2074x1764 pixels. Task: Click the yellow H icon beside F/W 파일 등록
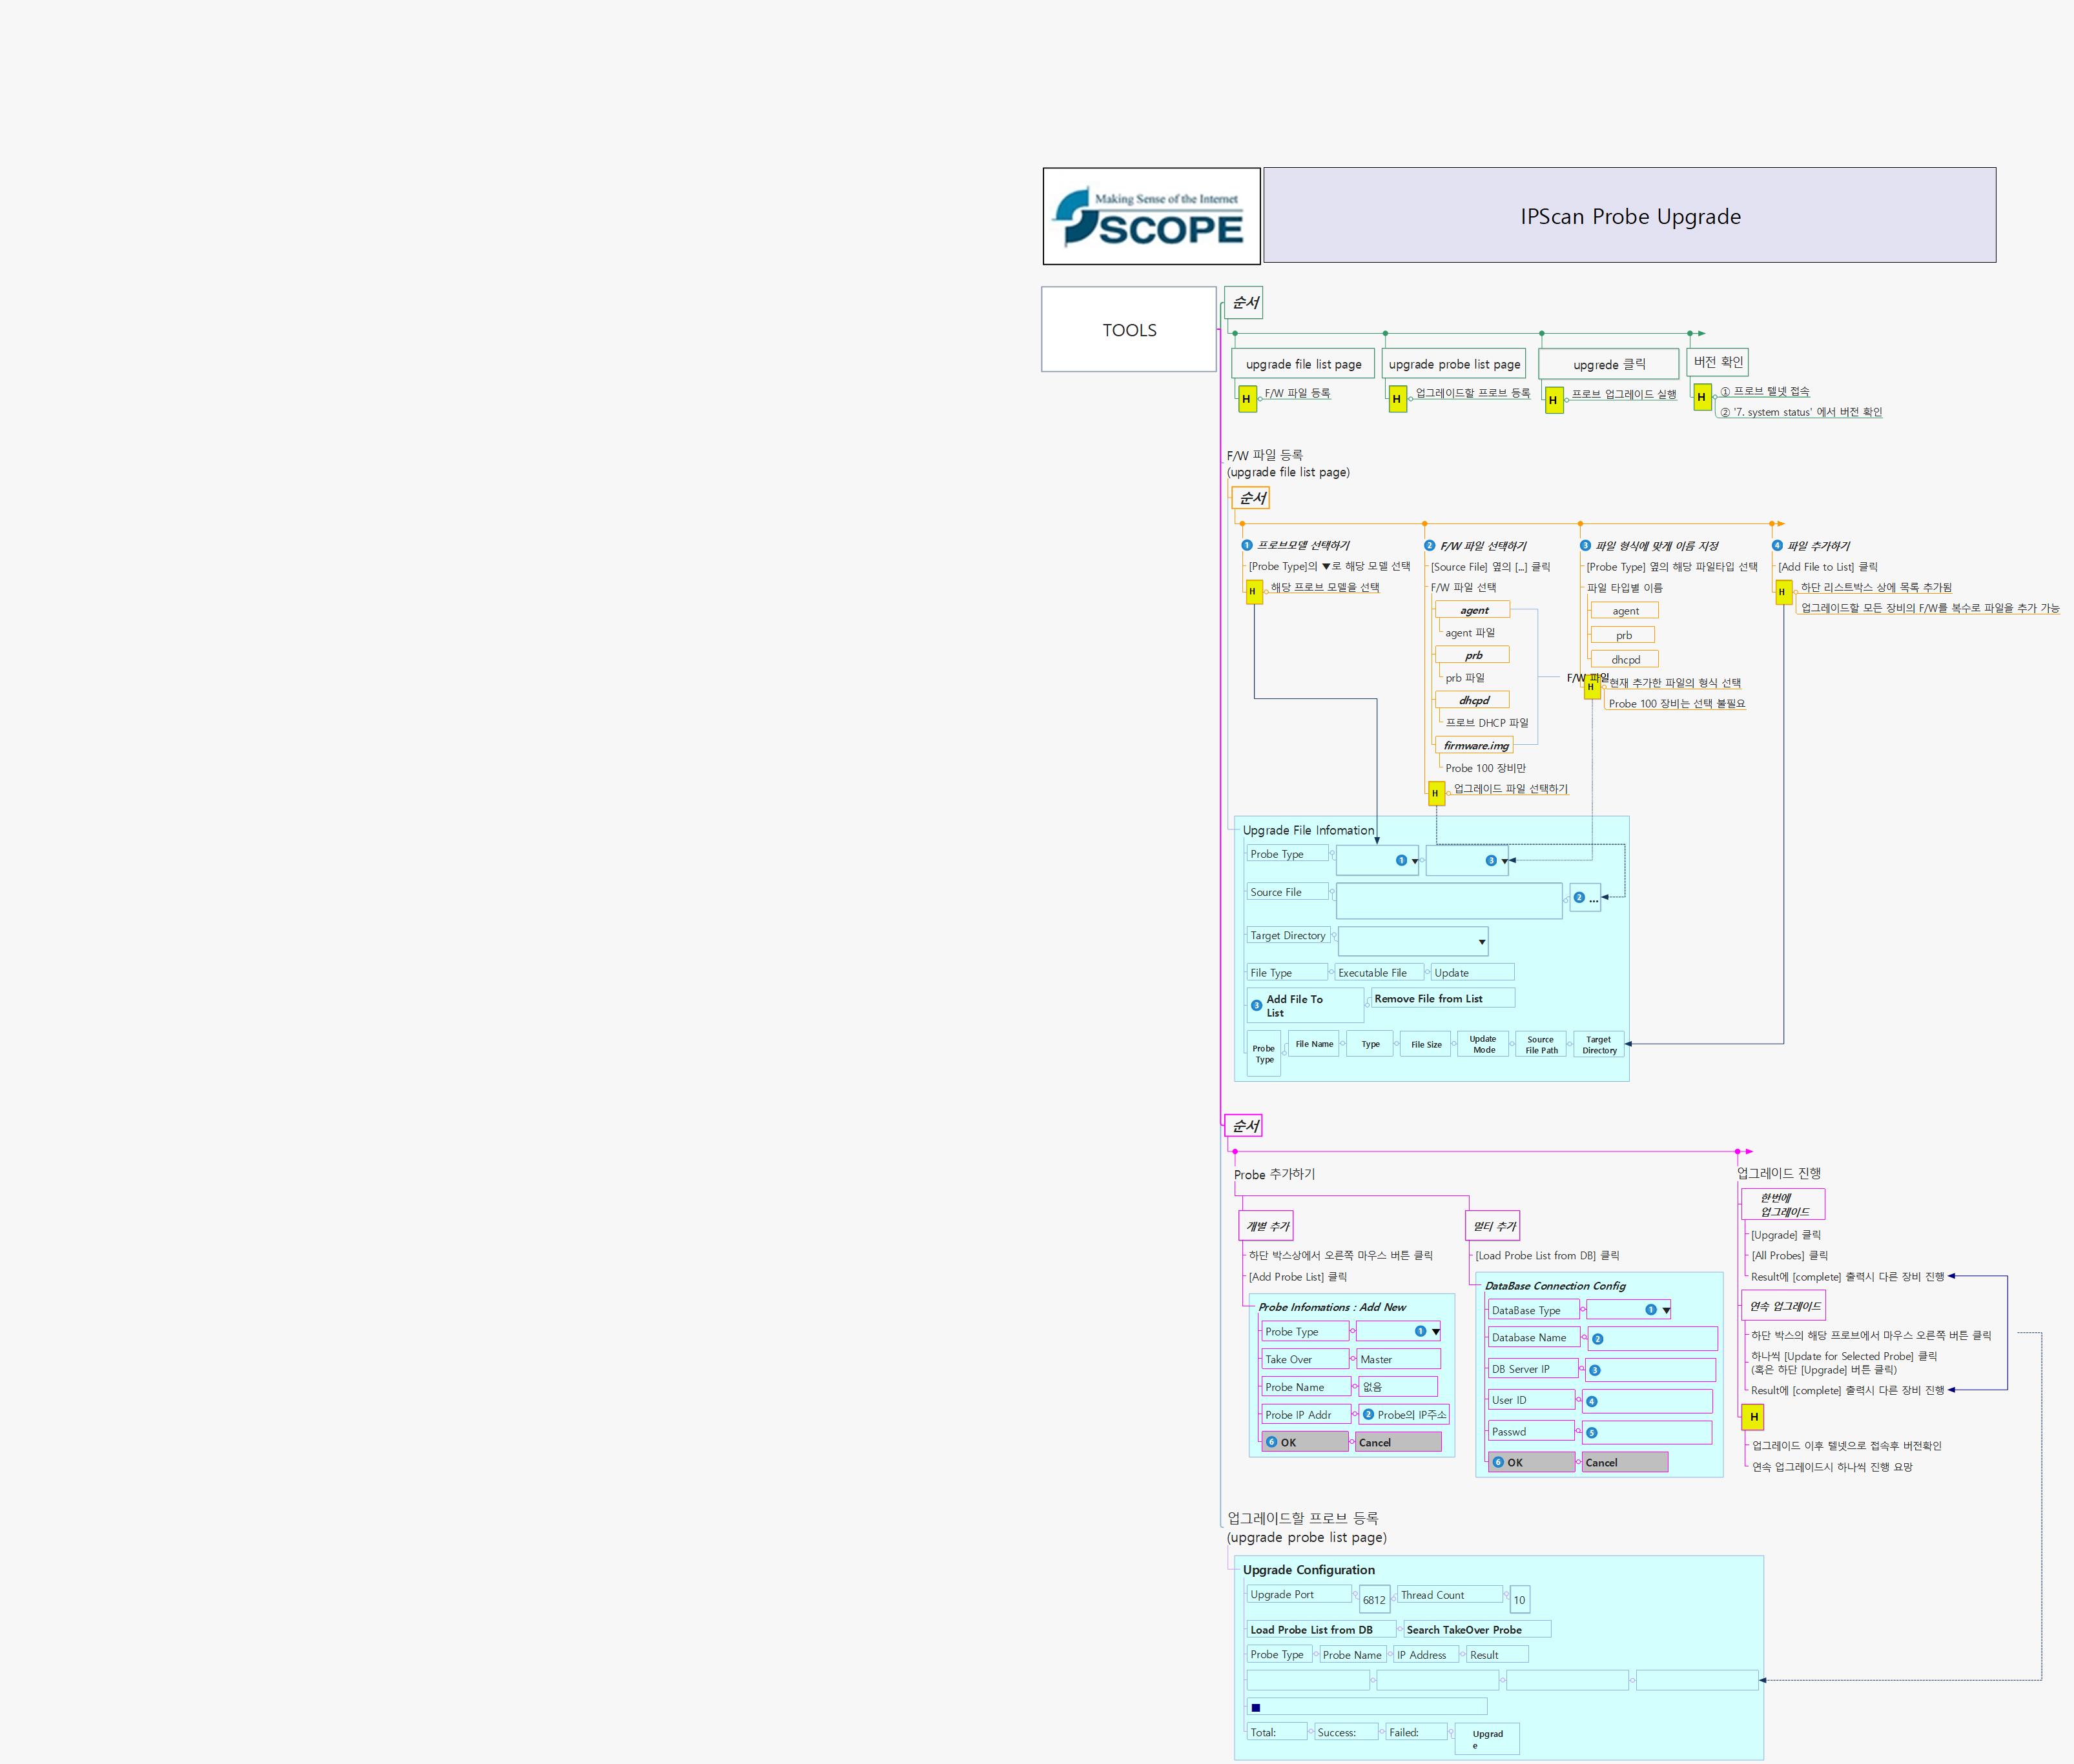coord(1247,398)
